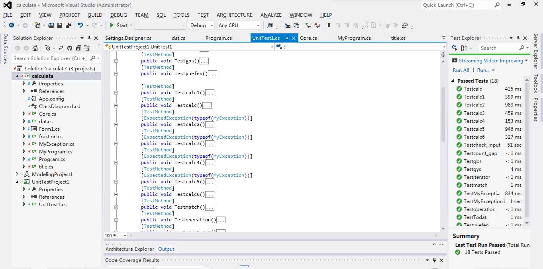The width and height of the screenshot is (543, 269).
Task: Toggle the Testmatch() outlining plus box
Action: tap(116, 207)
